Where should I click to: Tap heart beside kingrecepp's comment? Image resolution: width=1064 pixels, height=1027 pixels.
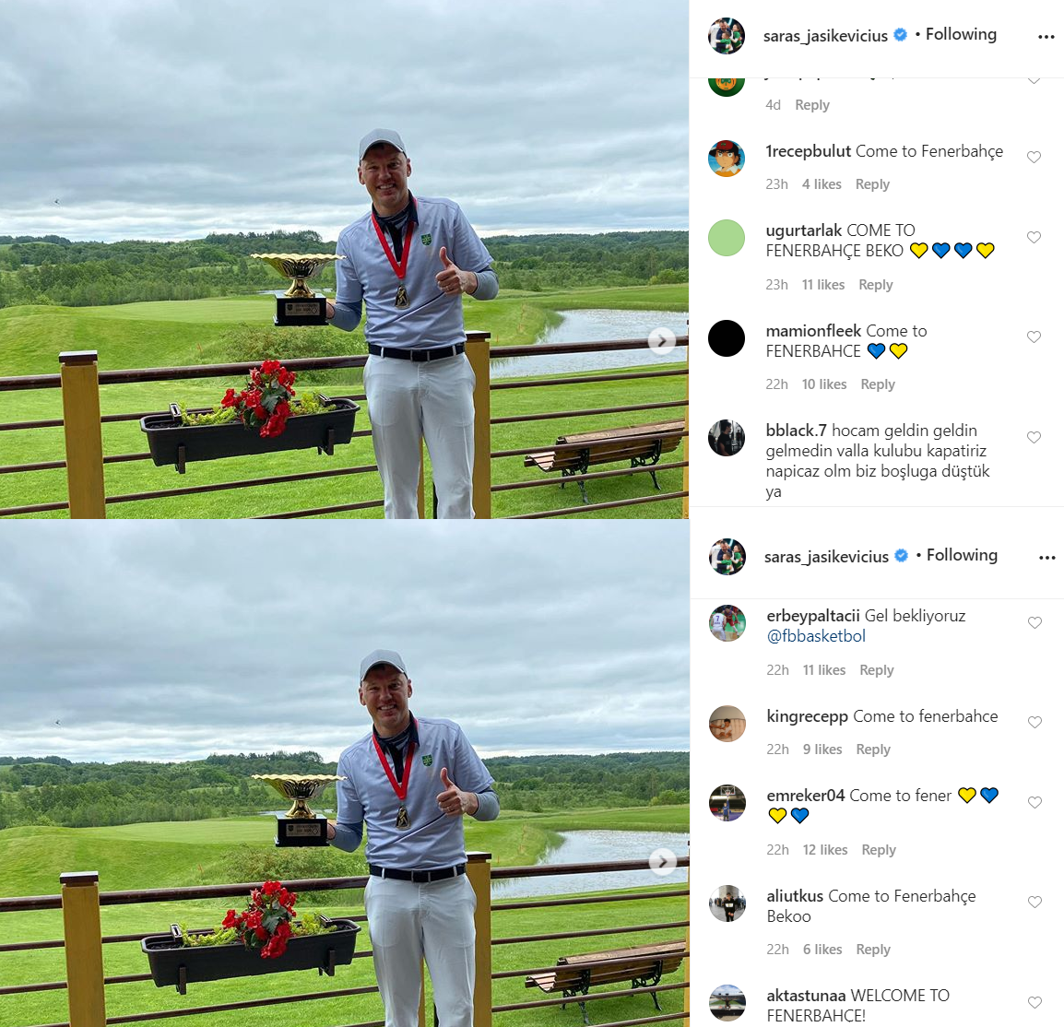tap(1034, 723)
